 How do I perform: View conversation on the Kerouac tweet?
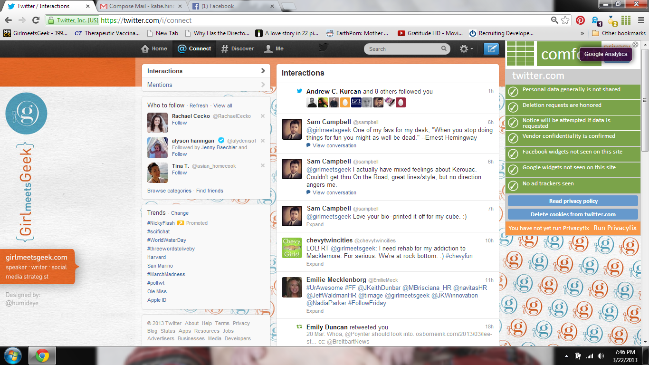coord(331,192)
